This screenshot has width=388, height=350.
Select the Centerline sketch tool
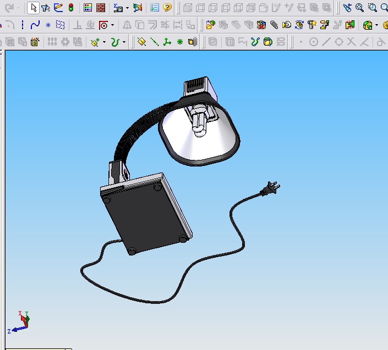point(23,25)
